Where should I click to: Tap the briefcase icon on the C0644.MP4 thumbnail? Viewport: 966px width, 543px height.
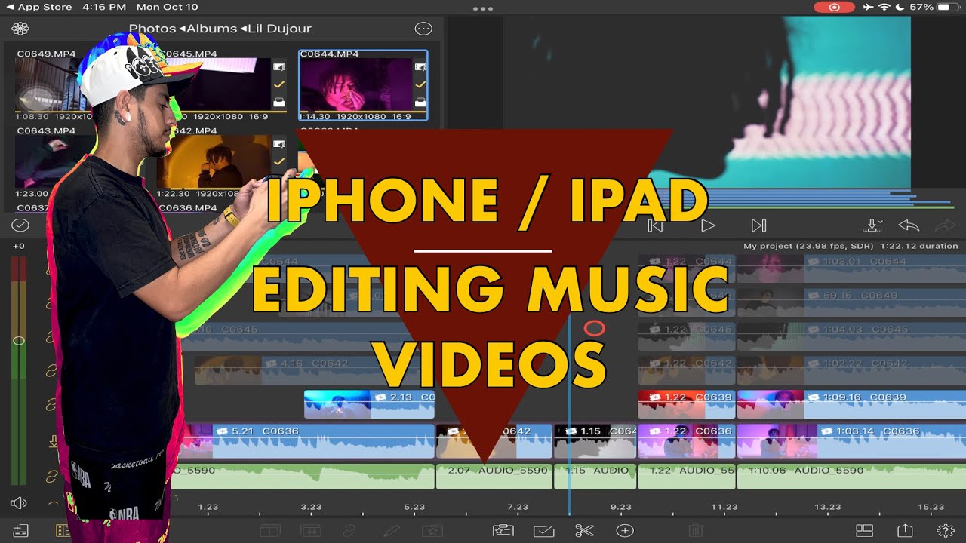tap(420, 102)
